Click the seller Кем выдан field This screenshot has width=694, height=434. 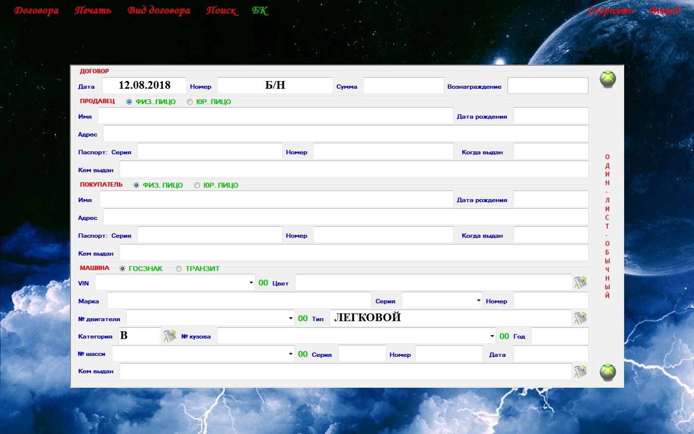(x=354, y=169)
